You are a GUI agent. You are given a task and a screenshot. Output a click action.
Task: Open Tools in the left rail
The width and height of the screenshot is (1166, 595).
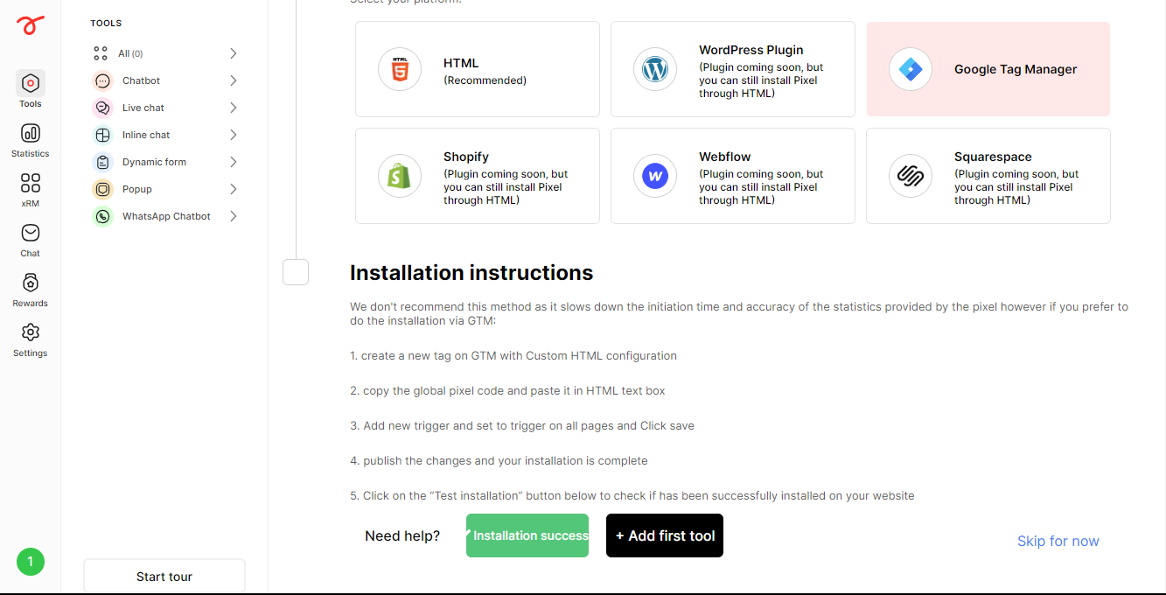[30, 89]
